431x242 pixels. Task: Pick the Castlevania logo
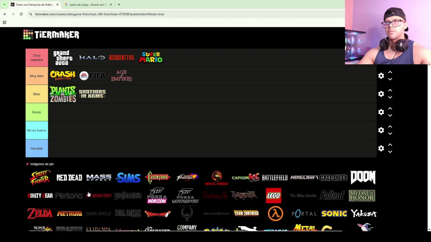click(x=158, y=177)
